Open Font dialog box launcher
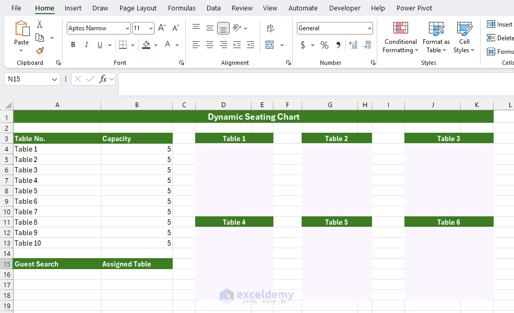 coord(181,63)
